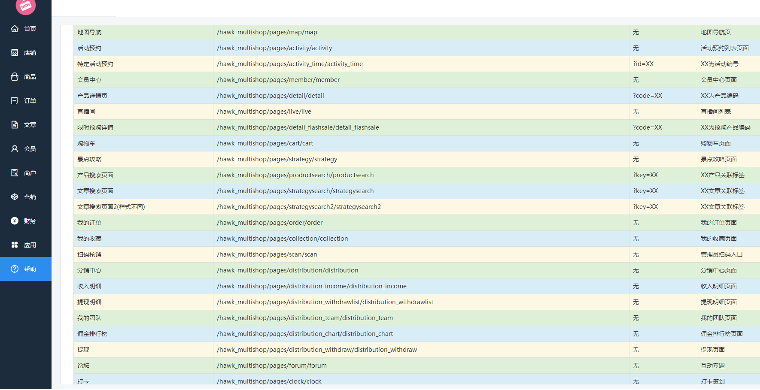
Task: Click the help question mark icon 帮助
Action: click(15, 269)
